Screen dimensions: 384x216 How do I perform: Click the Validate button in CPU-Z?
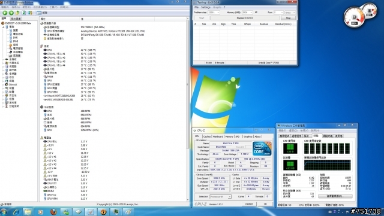point(249,204)
